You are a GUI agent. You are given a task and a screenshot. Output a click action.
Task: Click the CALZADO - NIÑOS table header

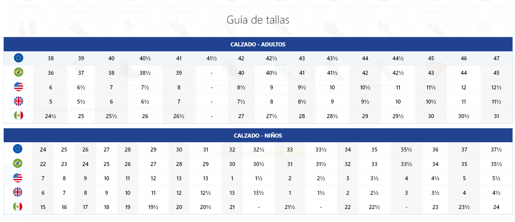coord(258,136)
